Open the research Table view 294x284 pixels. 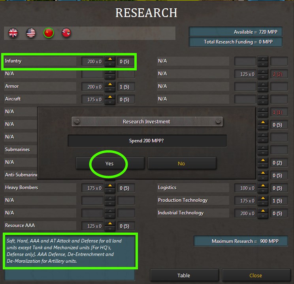184,275
